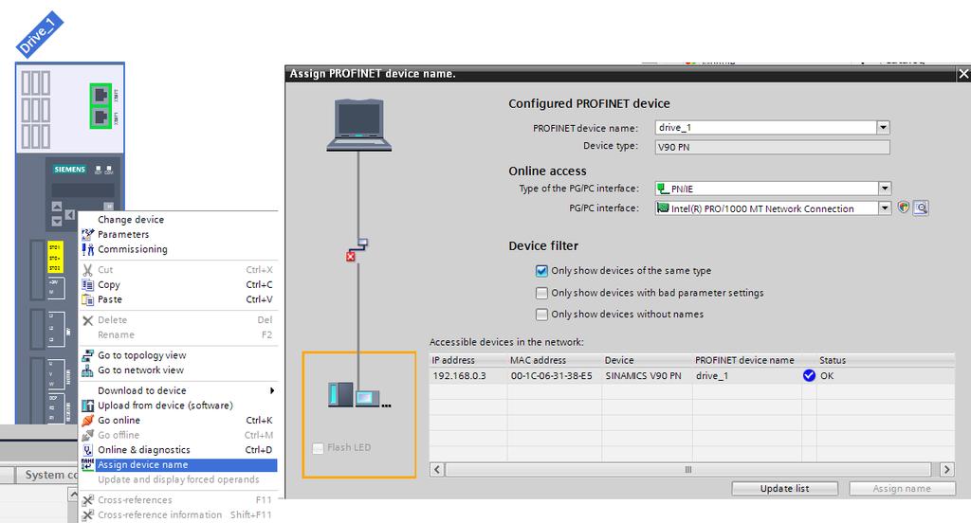Viewport: 971px width, 523px height.
Task: Expand Download to device submenu arrow
Action: click(x=272, y=390)
